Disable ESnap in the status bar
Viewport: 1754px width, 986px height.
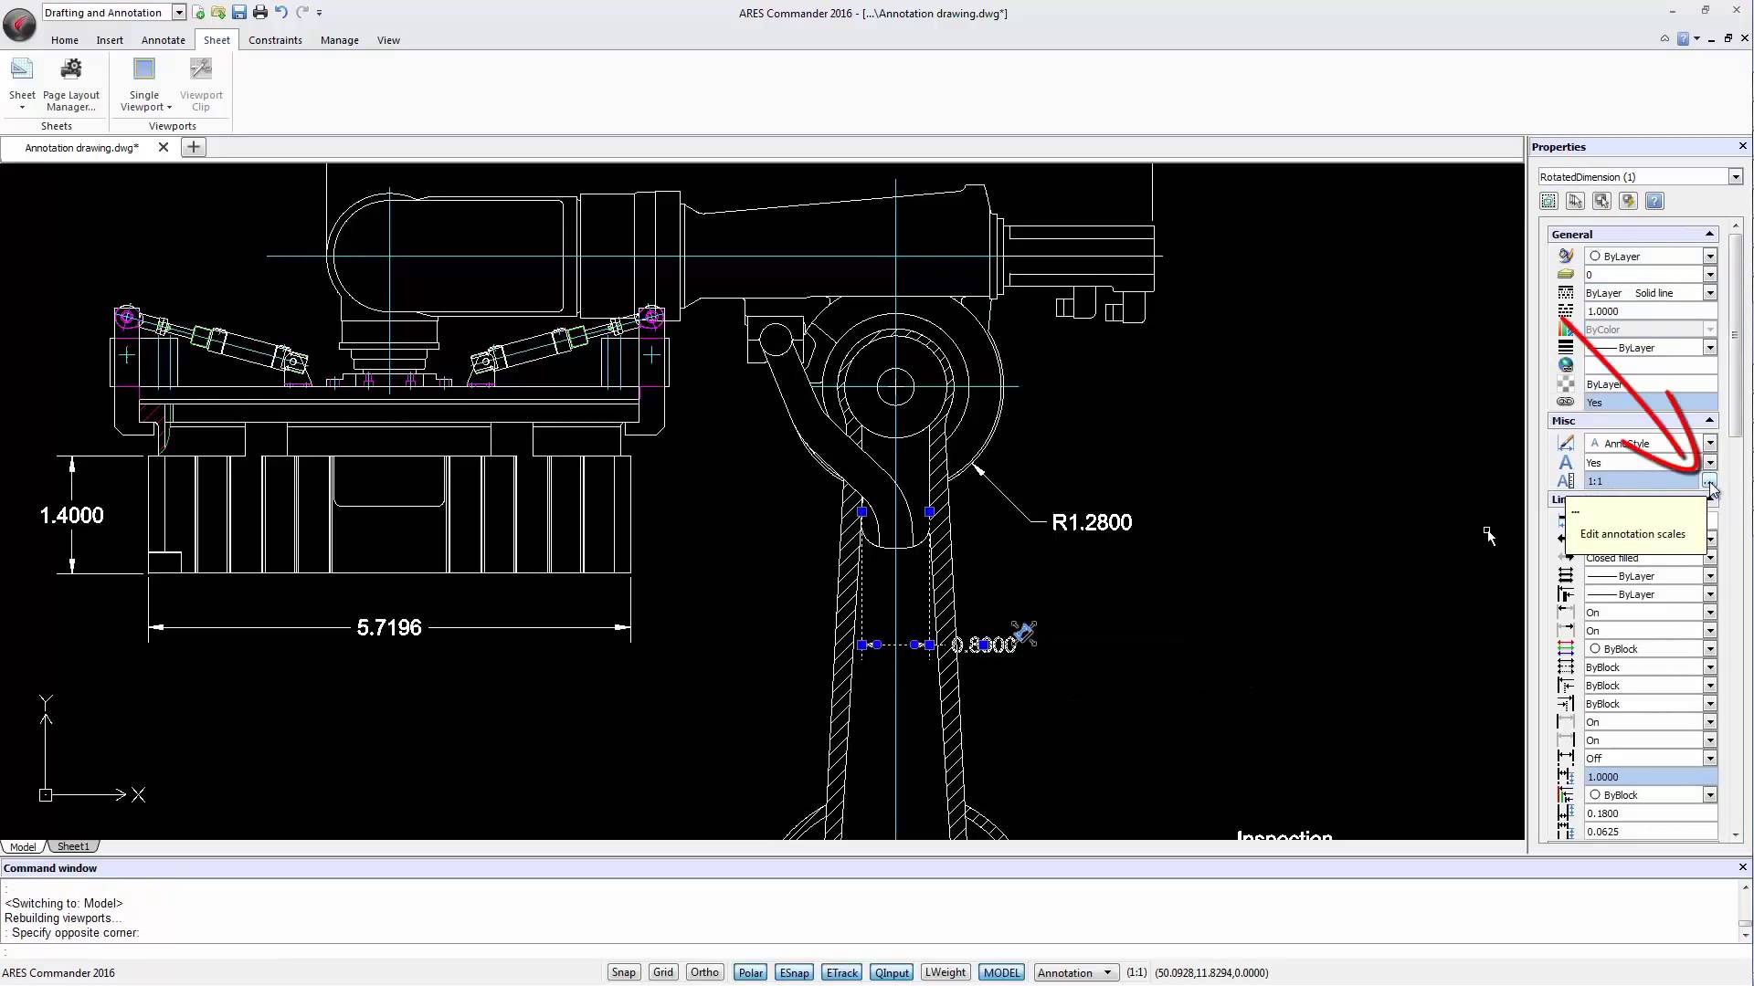pos(794,972)
